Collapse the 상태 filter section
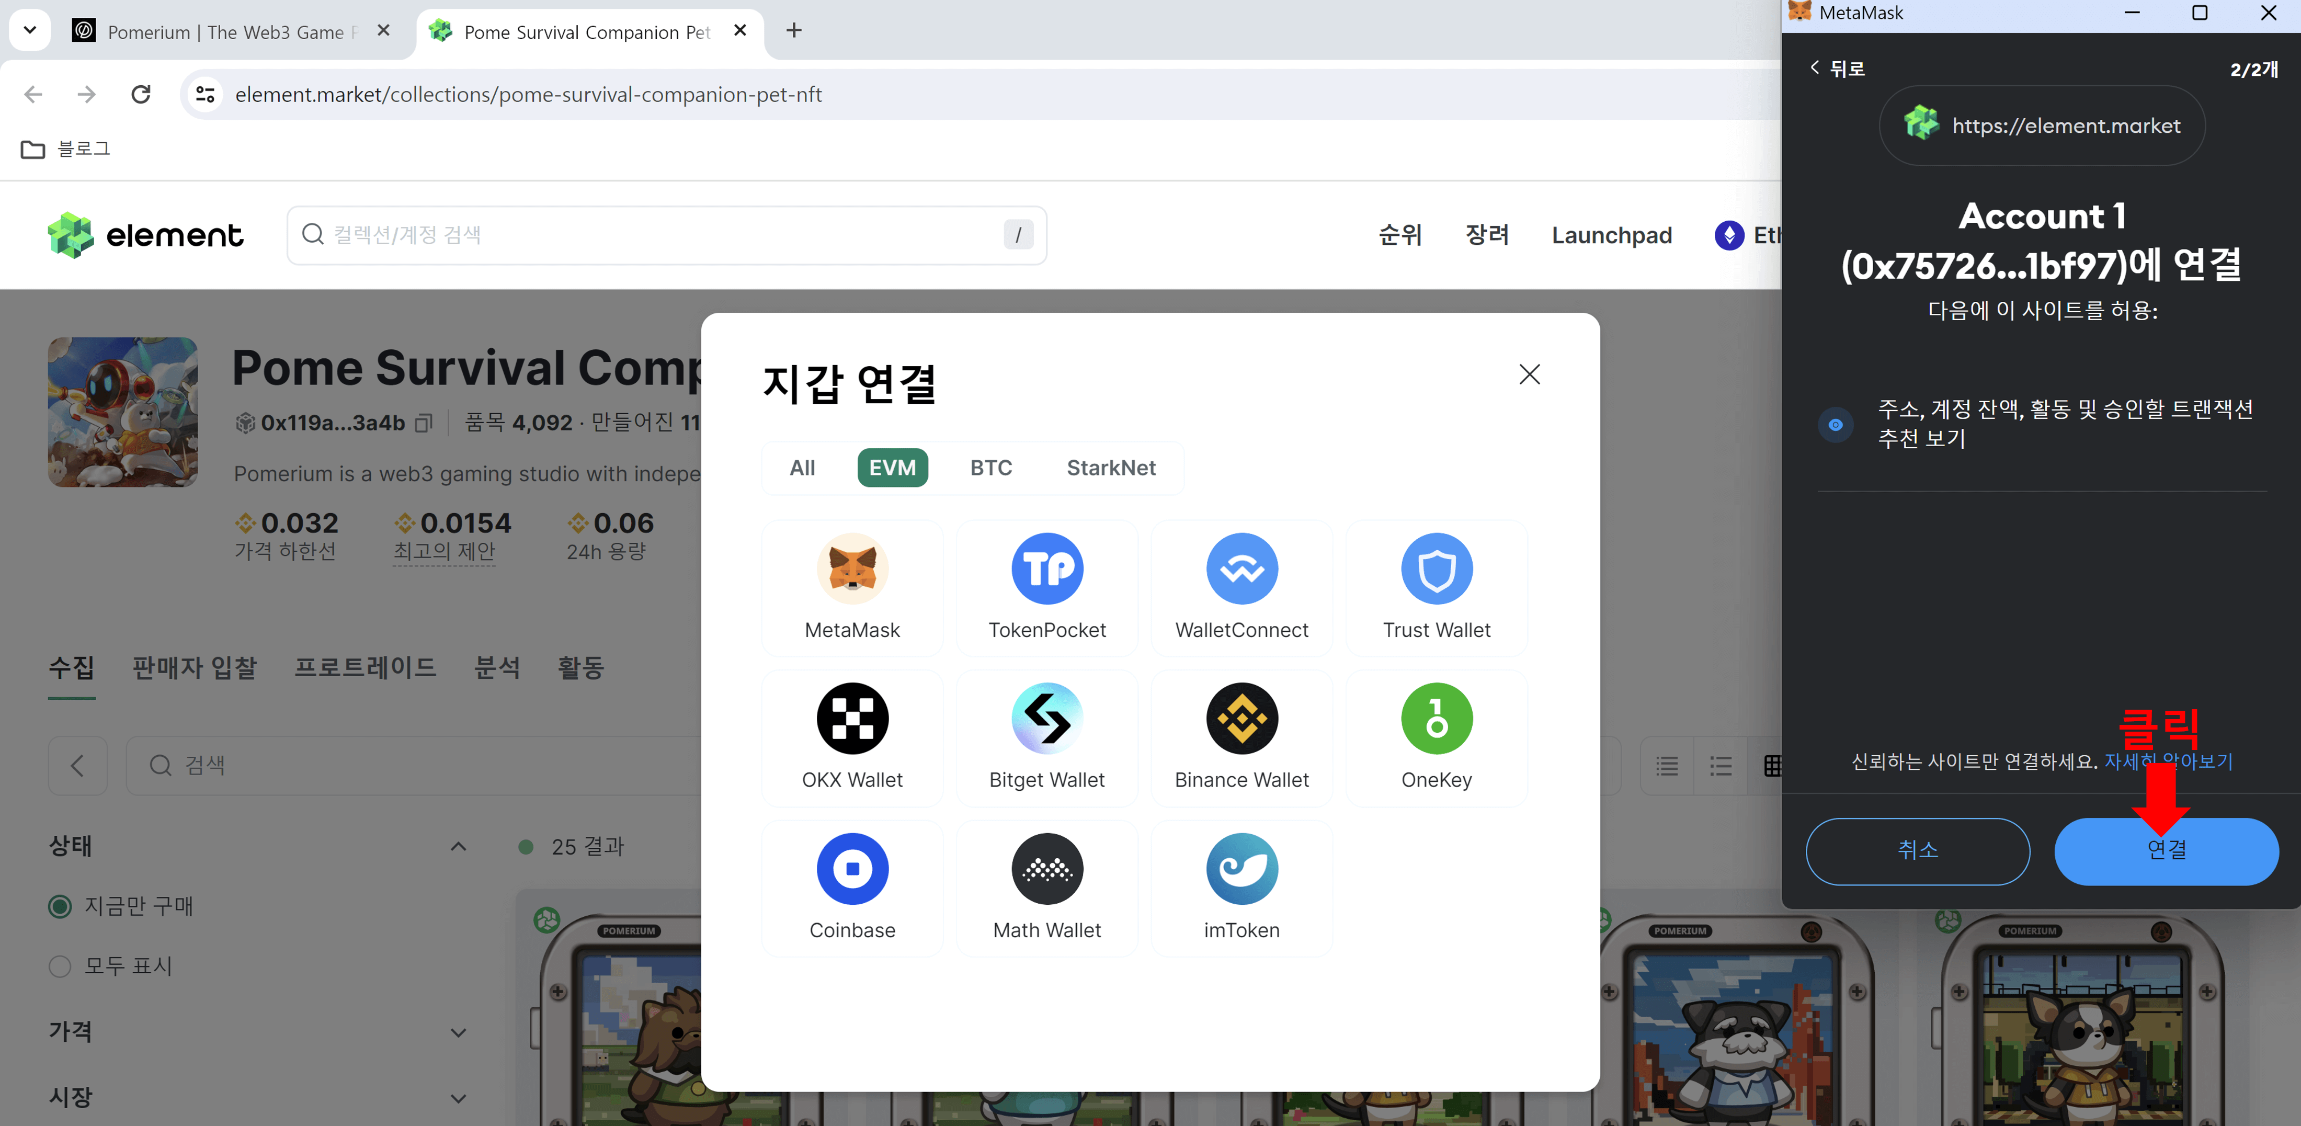Viewport: 2301px width, 1126px height. pyautogui.click(x=458, y=846)
